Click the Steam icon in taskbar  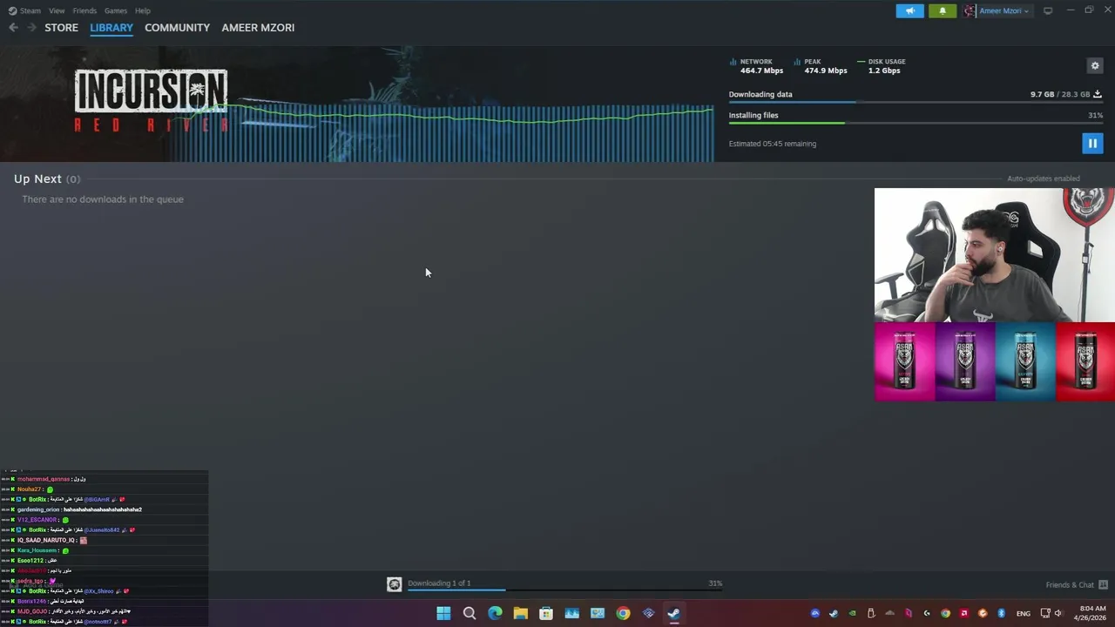click(x=673, y=613)
